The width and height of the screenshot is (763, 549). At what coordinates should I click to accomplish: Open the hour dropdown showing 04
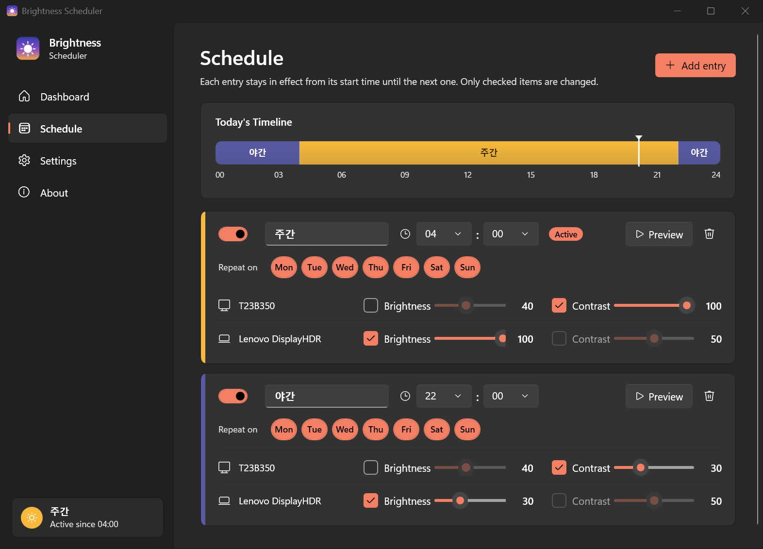[444, 234]
